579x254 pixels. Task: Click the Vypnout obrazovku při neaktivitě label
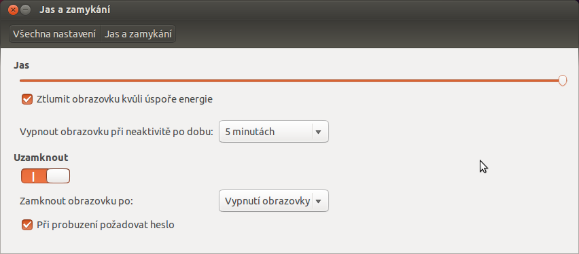click(117, 132)
